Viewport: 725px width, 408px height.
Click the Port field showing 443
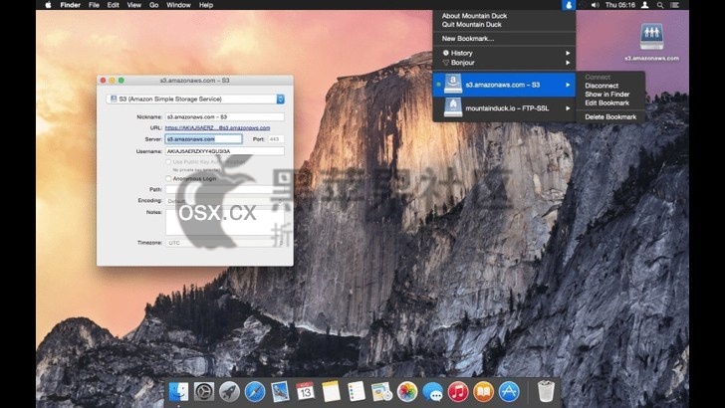click(x=276, y=139)
